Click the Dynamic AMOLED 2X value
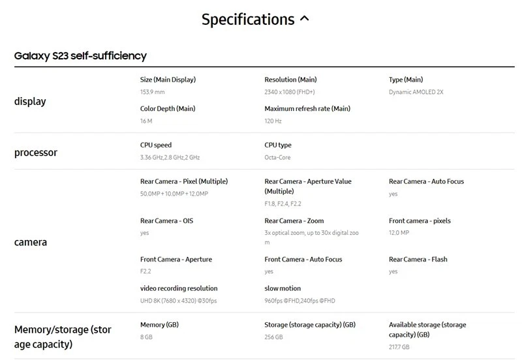This screenshot has height=362, width=522. click(416, 92)
